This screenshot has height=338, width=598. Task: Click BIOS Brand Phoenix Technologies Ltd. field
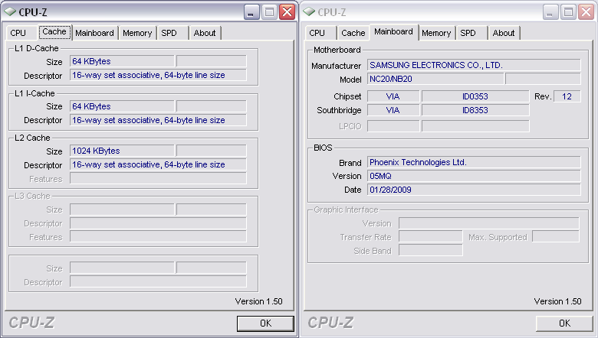(474, 162)
